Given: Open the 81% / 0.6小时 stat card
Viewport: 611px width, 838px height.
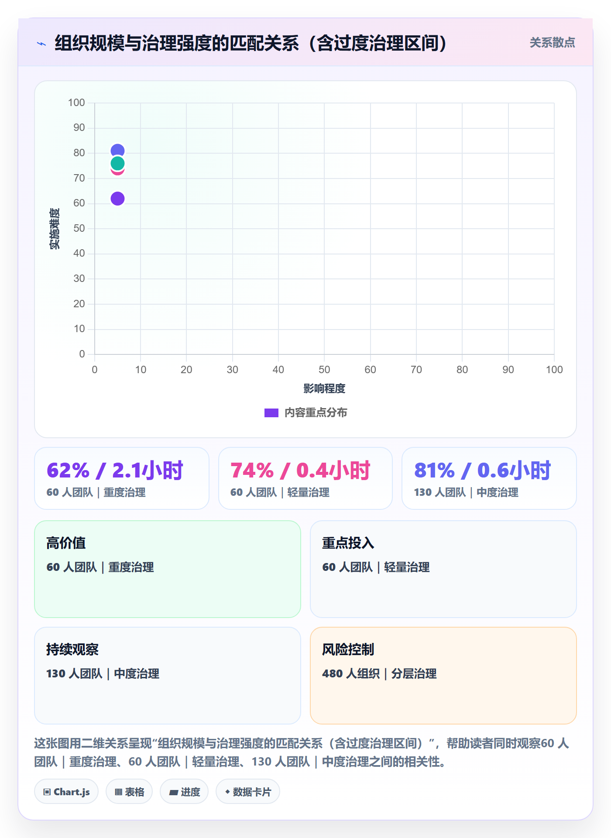Looking at the screenshot, I should pyautogui.click(x=489, y=478).
